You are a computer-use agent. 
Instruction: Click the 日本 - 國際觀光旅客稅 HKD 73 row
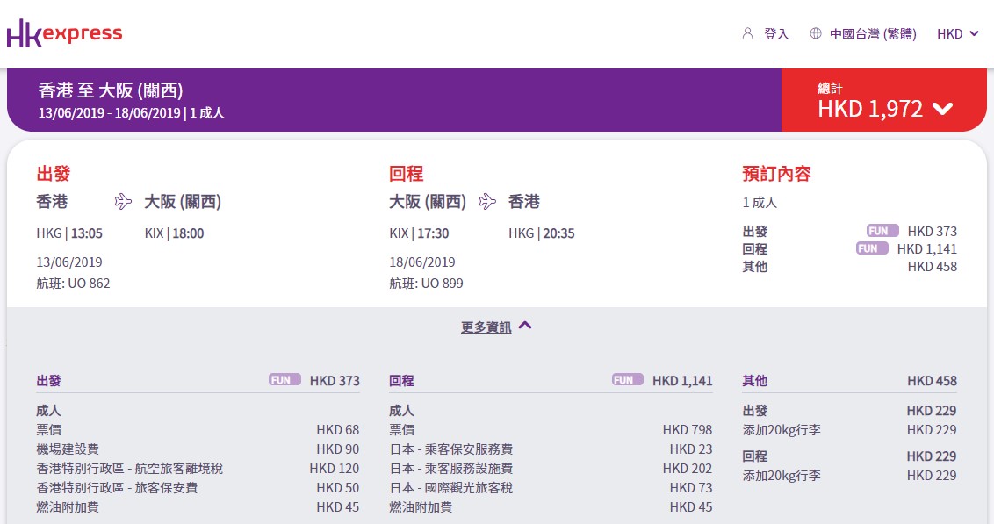click(x=551, y=488)
